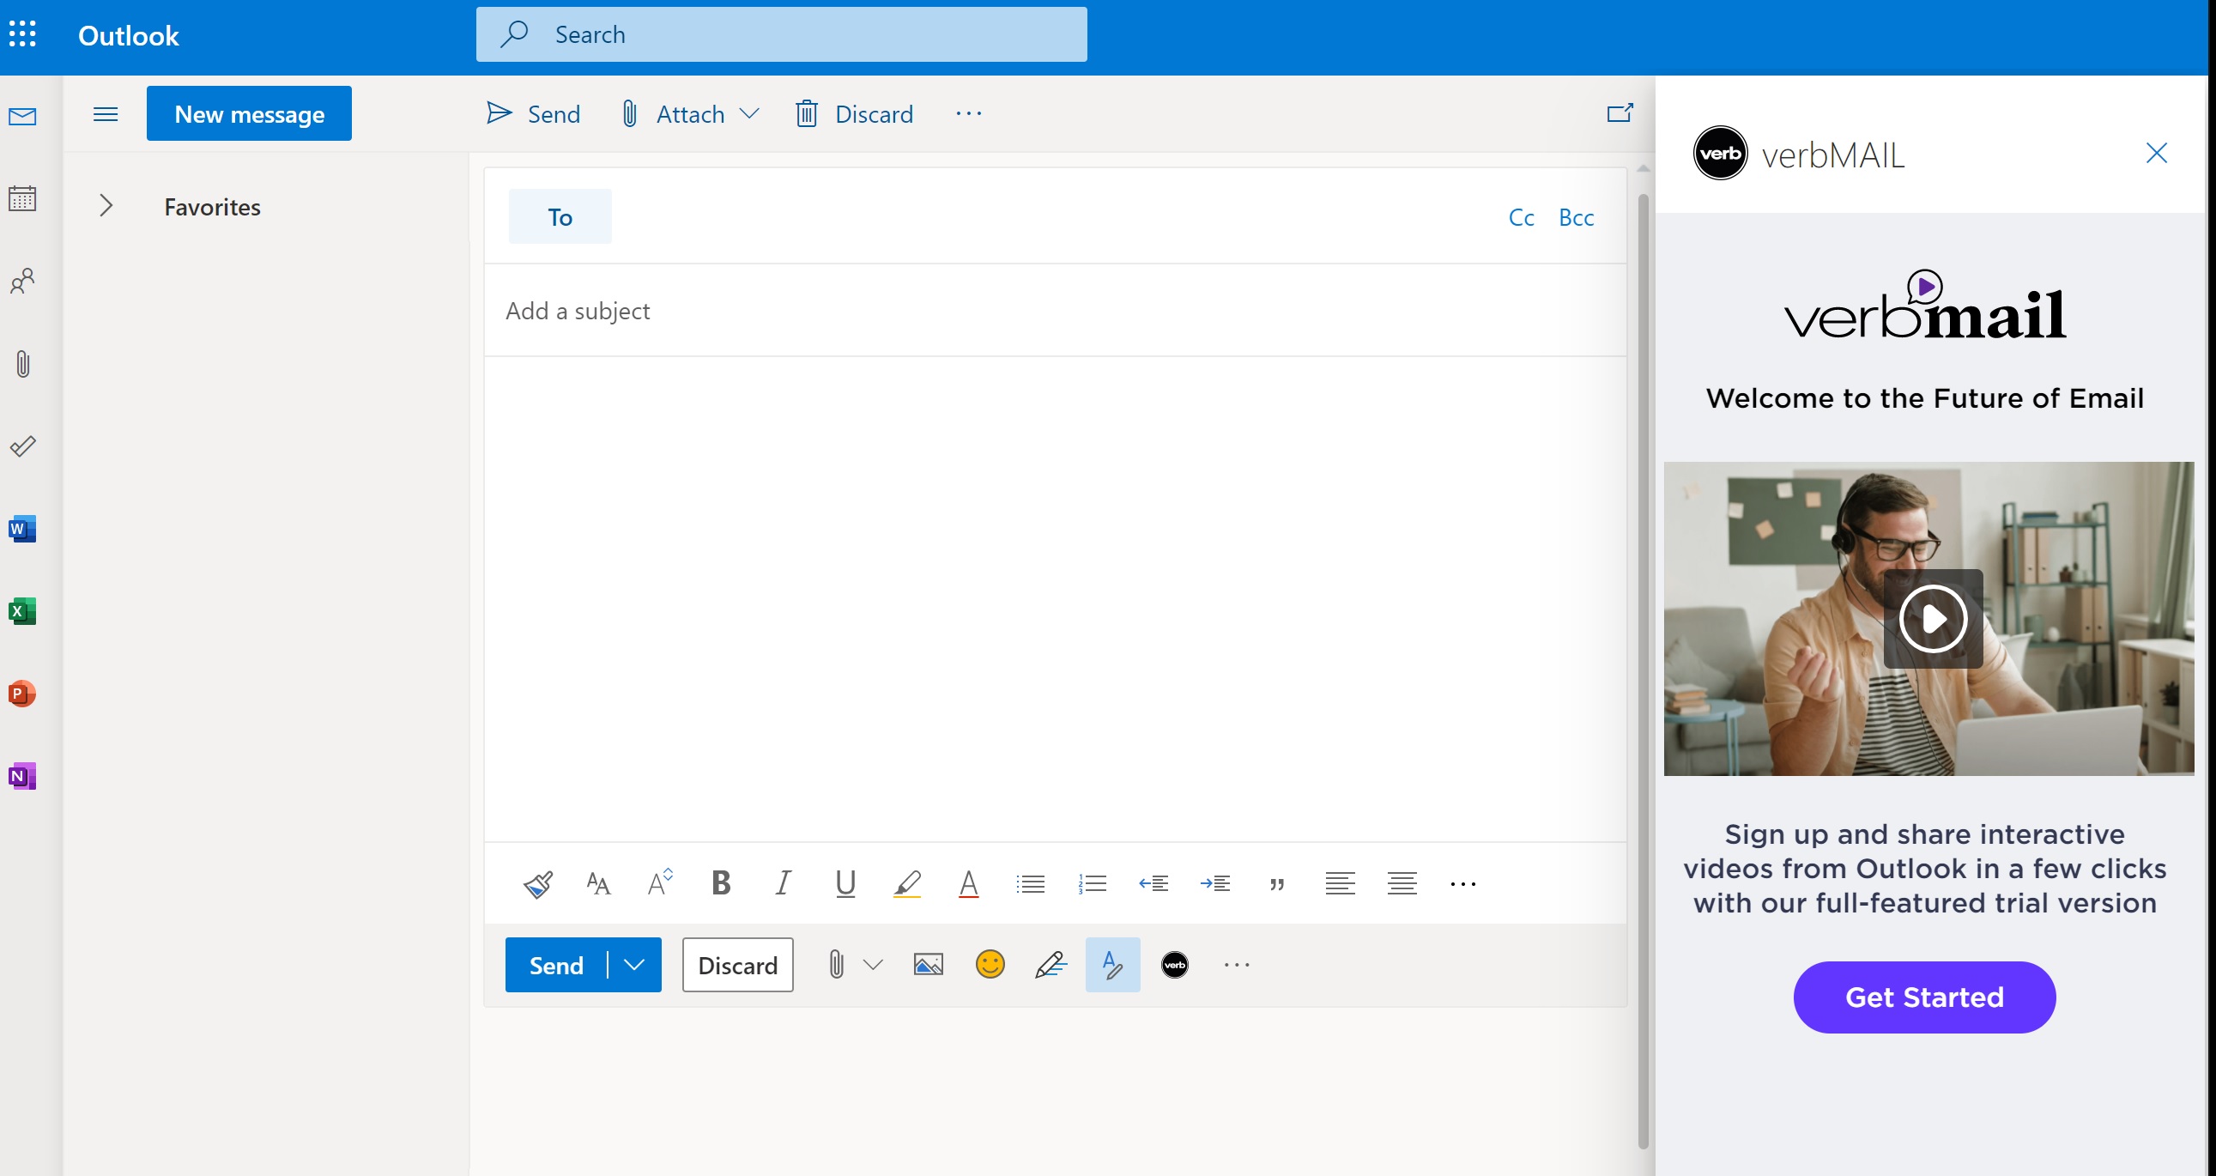Pick the Font color
2216x1176 pixels.
pyautogui.click(x=968, y=883)
